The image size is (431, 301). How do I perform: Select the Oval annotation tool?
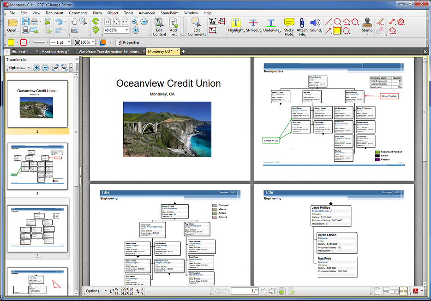tap(337, 22)
